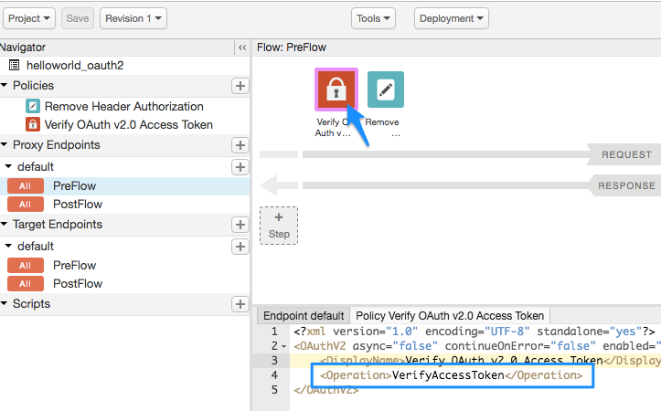Screen dimensions: 661x411
Task: Open the Revision 1 dropdown
Action: tap(133, 18)
